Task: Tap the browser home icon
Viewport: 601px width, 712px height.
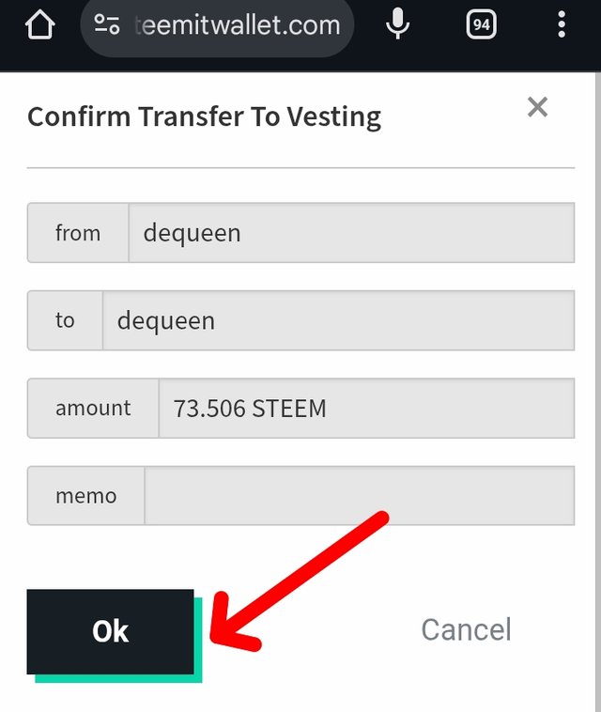Action: 39,24
